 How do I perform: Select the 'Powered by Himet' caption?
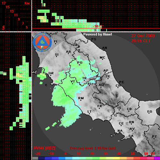(98, 34)
